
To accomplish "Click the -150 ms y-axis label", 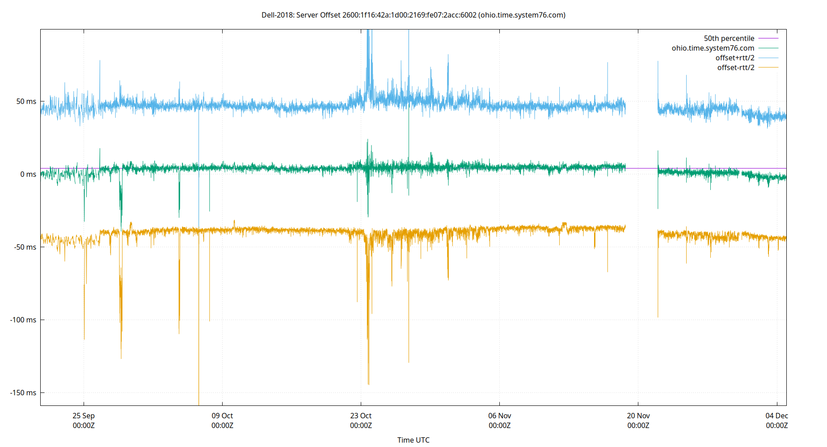I will point(24,392).
